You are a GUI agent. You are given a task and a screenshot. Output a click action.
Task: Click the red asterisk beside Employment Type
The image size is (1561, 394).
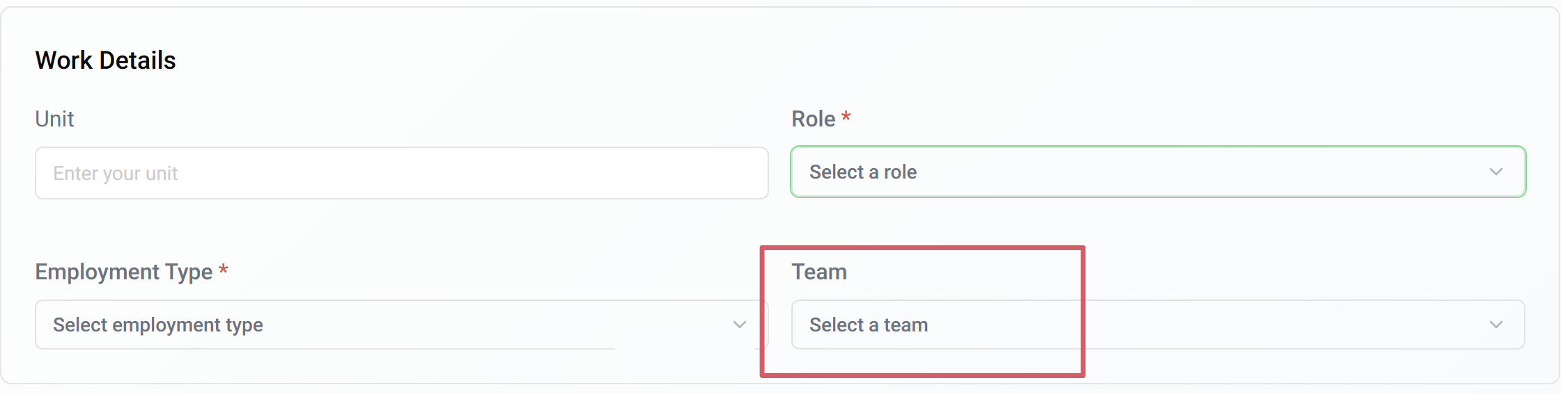[x=223, y=270]
